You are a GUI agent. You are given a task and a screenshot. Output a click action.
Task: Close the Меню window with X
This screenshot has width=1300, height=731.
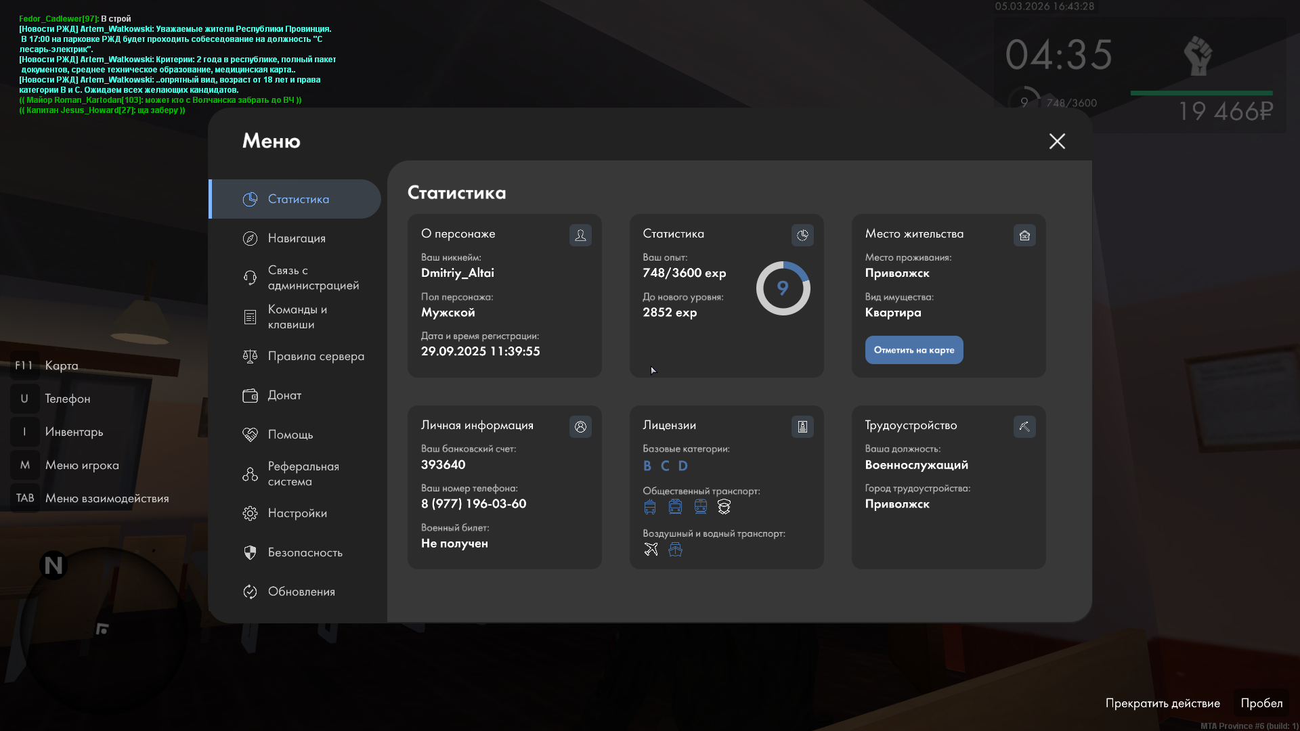(1057, 141)
